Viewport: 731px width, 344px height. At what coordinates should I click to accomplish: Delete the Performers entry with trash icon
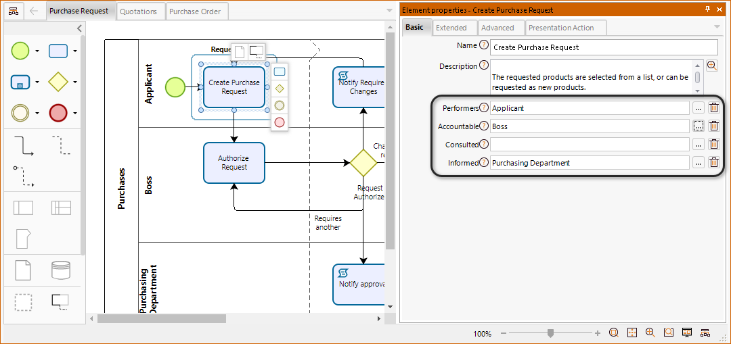coord(713,108)
